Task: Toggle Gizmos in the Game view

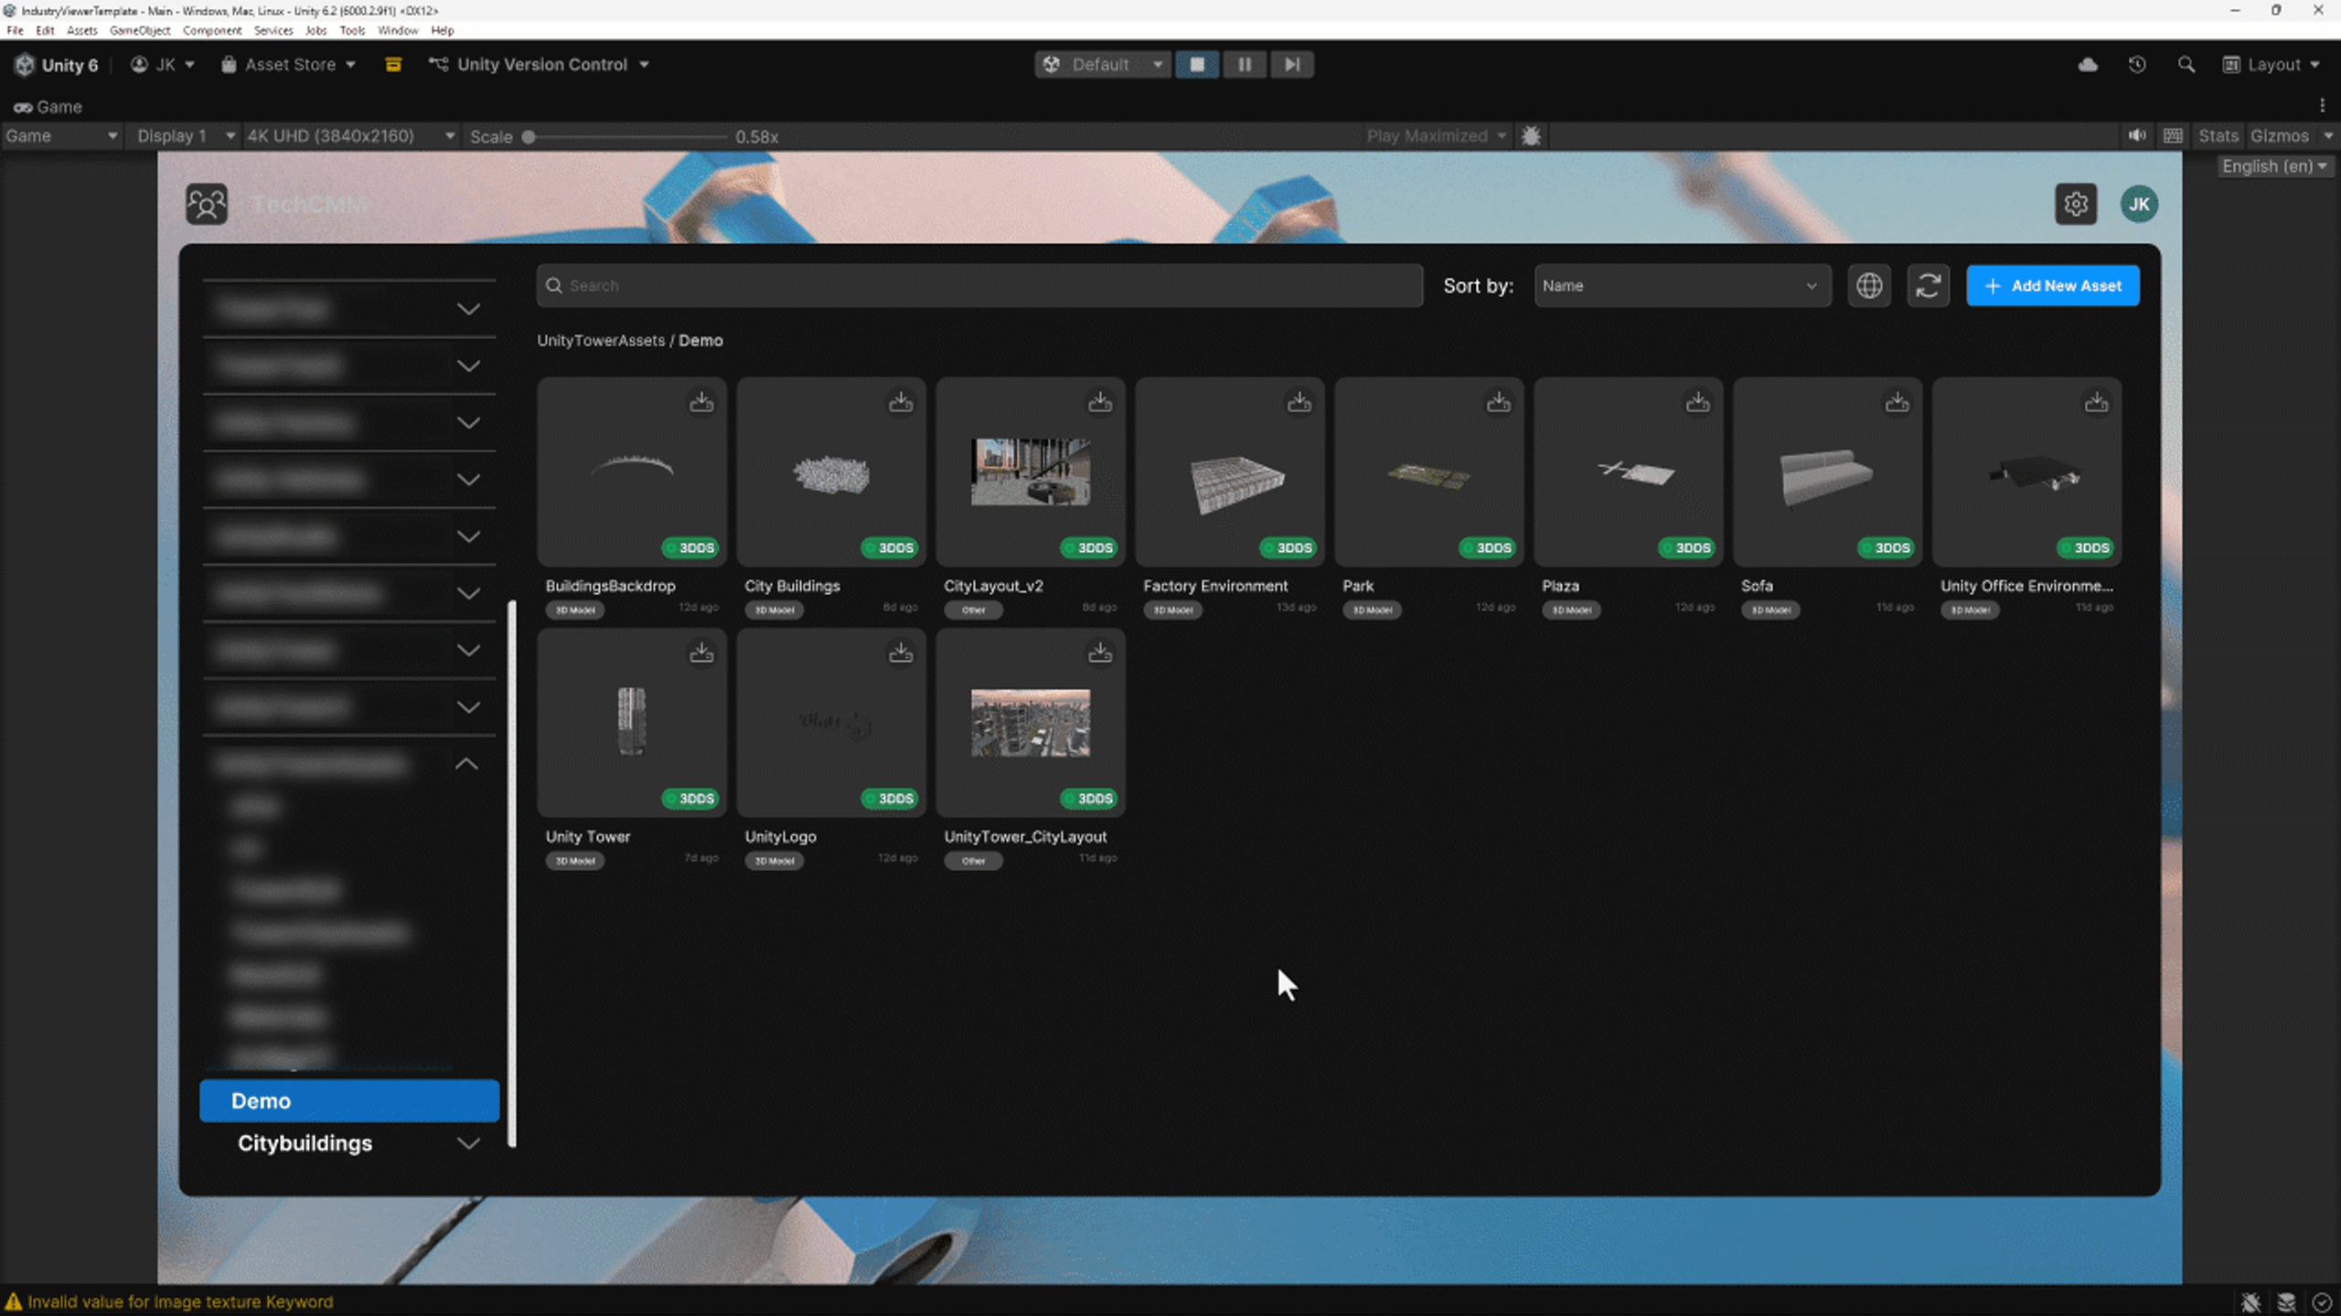Action: pyautogui.click(x=2279, y=136)
